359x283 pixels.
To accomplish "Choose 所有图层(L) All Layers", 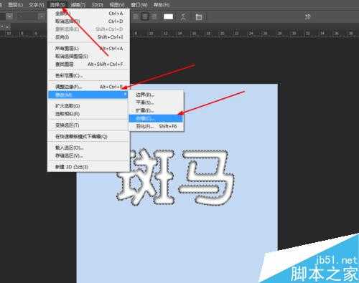I will tap(88, 48).
